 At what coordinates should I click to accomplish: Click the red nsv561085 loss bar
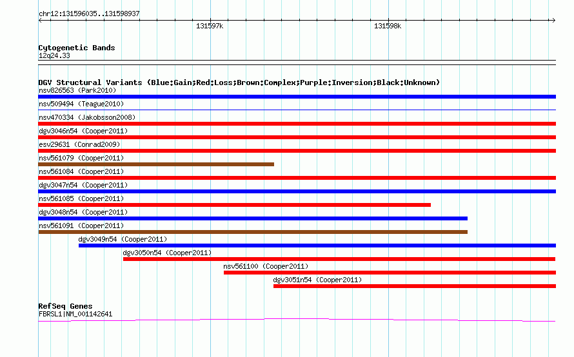tap(235, 205)
